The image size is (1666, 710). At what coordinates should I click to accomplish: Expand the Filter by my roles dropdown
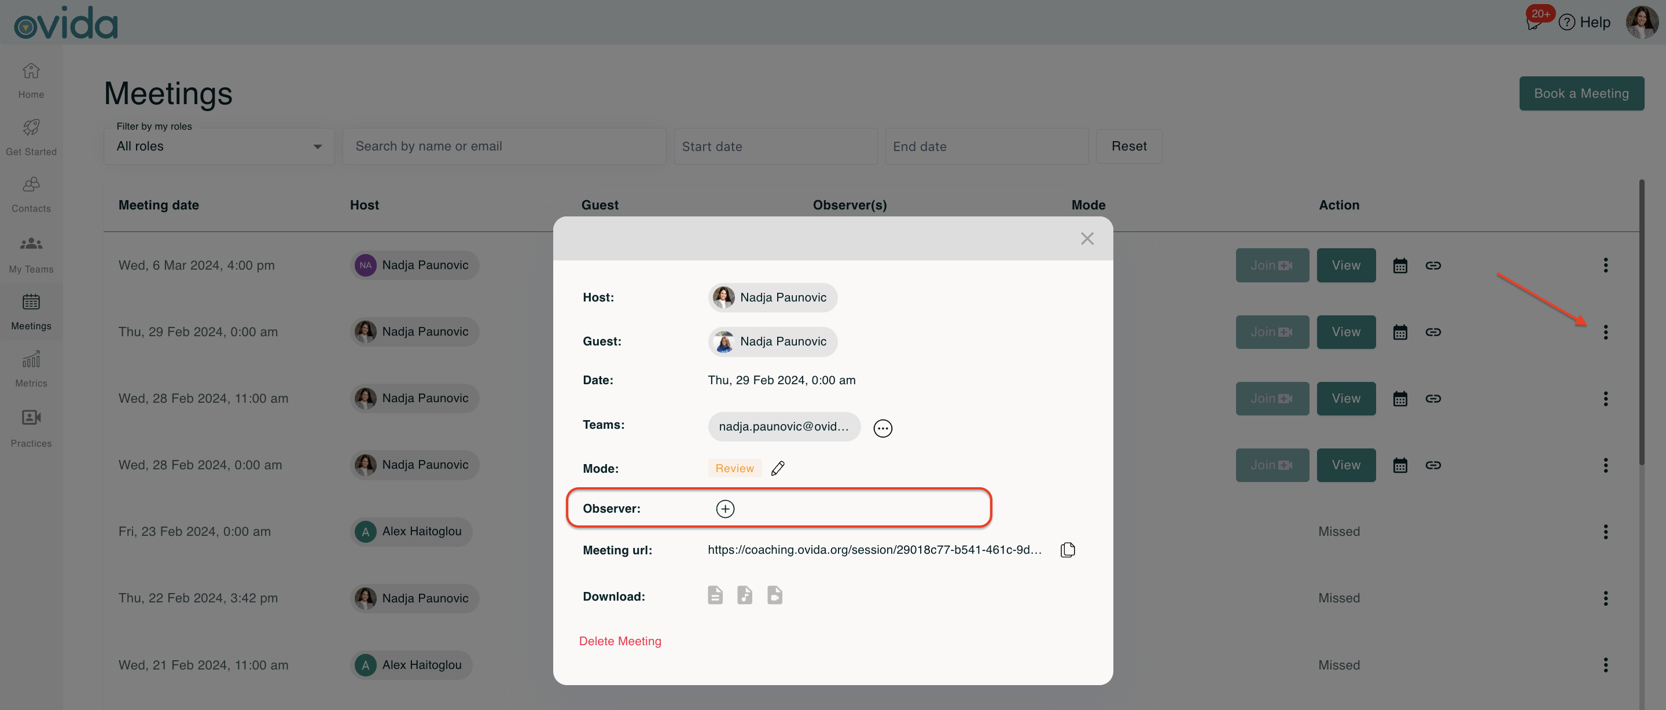coord(219,147)
